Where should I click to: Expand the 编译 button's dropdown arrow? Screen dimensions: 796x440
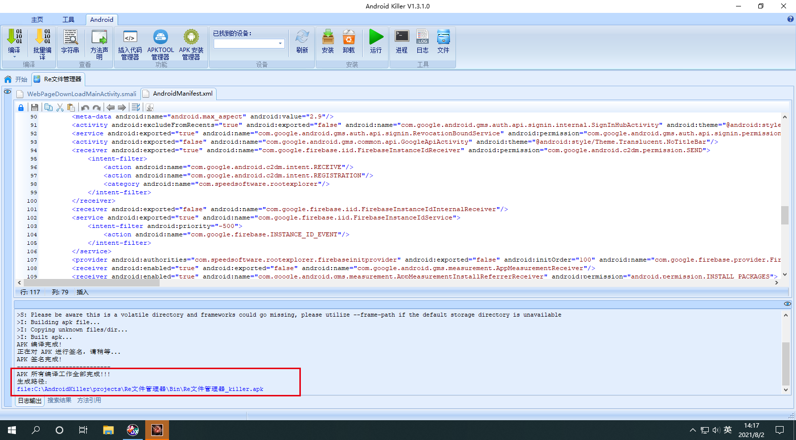pos(14,57)
